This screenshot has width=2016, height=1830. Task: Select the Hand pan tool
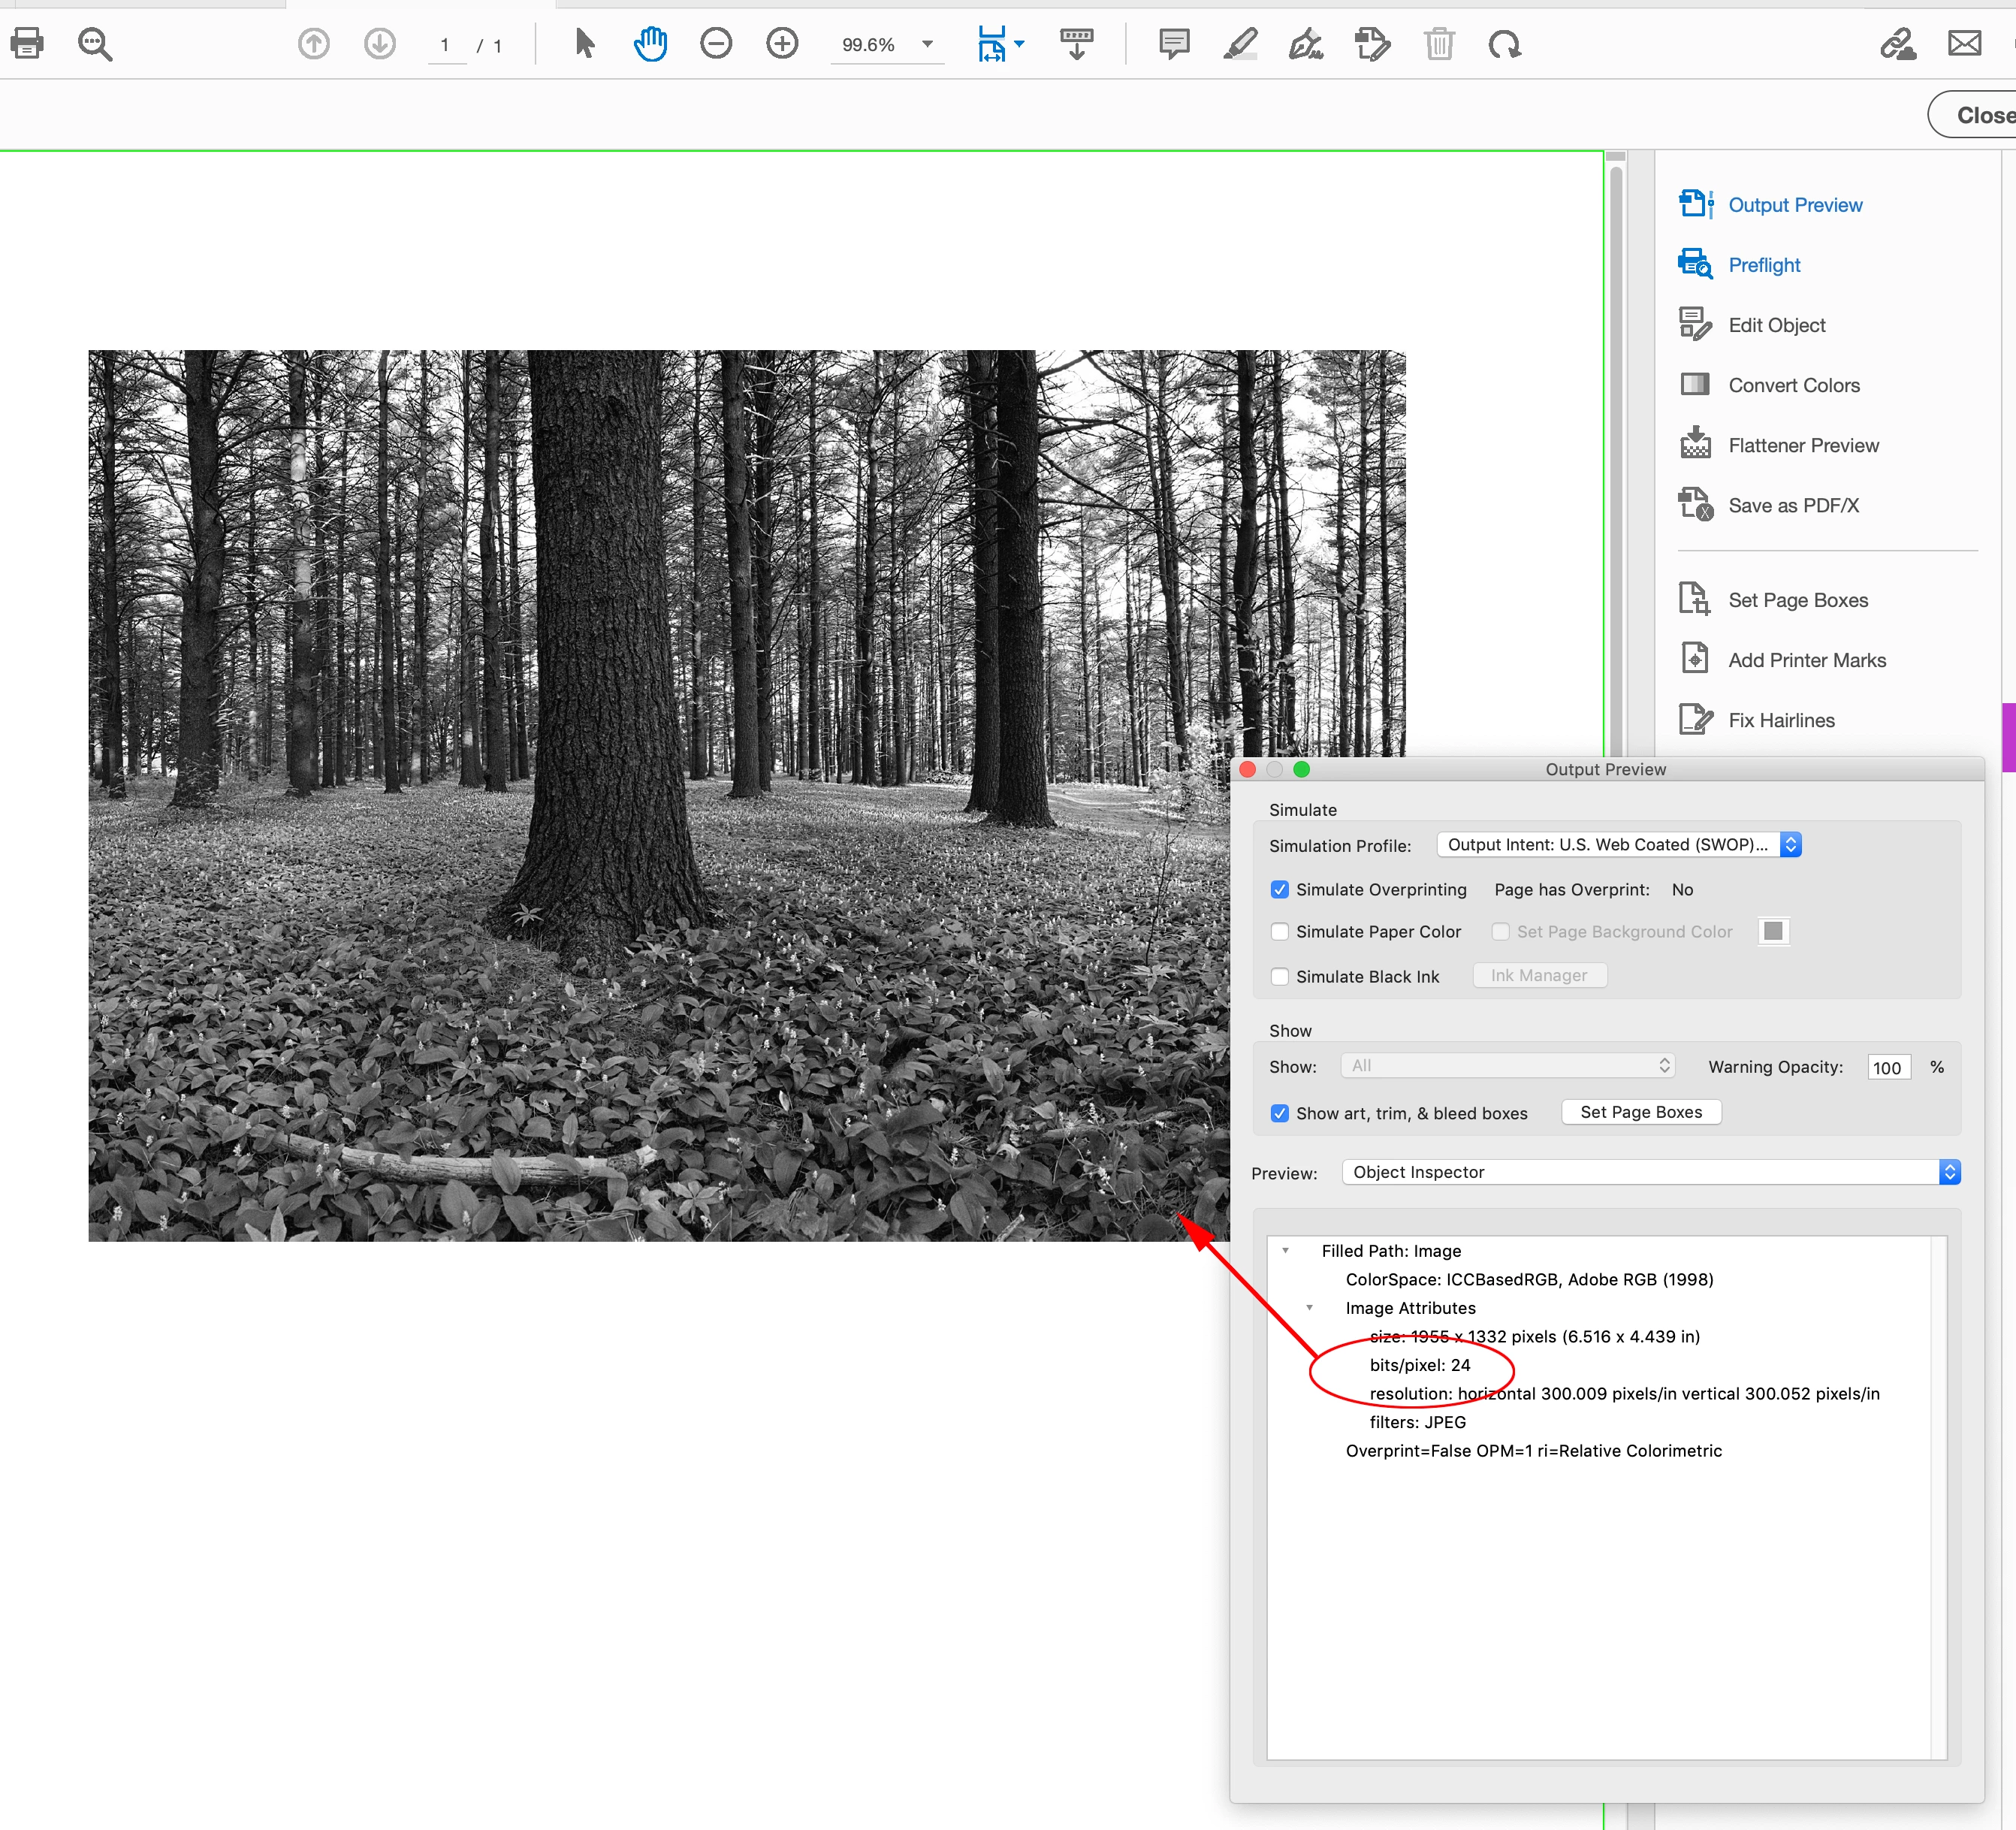pos(650,44)
